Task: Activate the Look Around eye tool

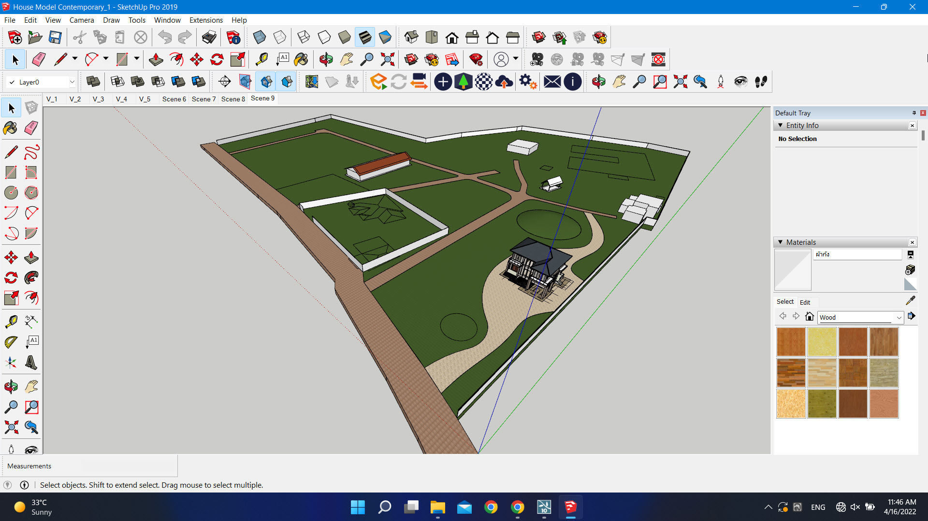Action: 740,82
